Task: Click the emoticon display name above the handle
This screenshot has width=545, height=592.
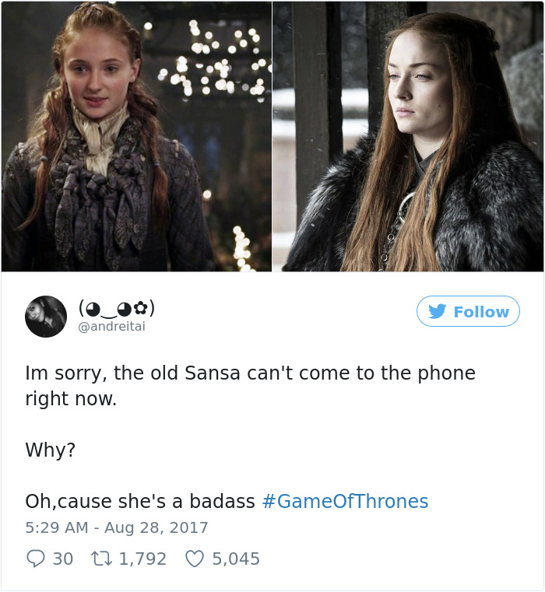Action: [117, 309]
